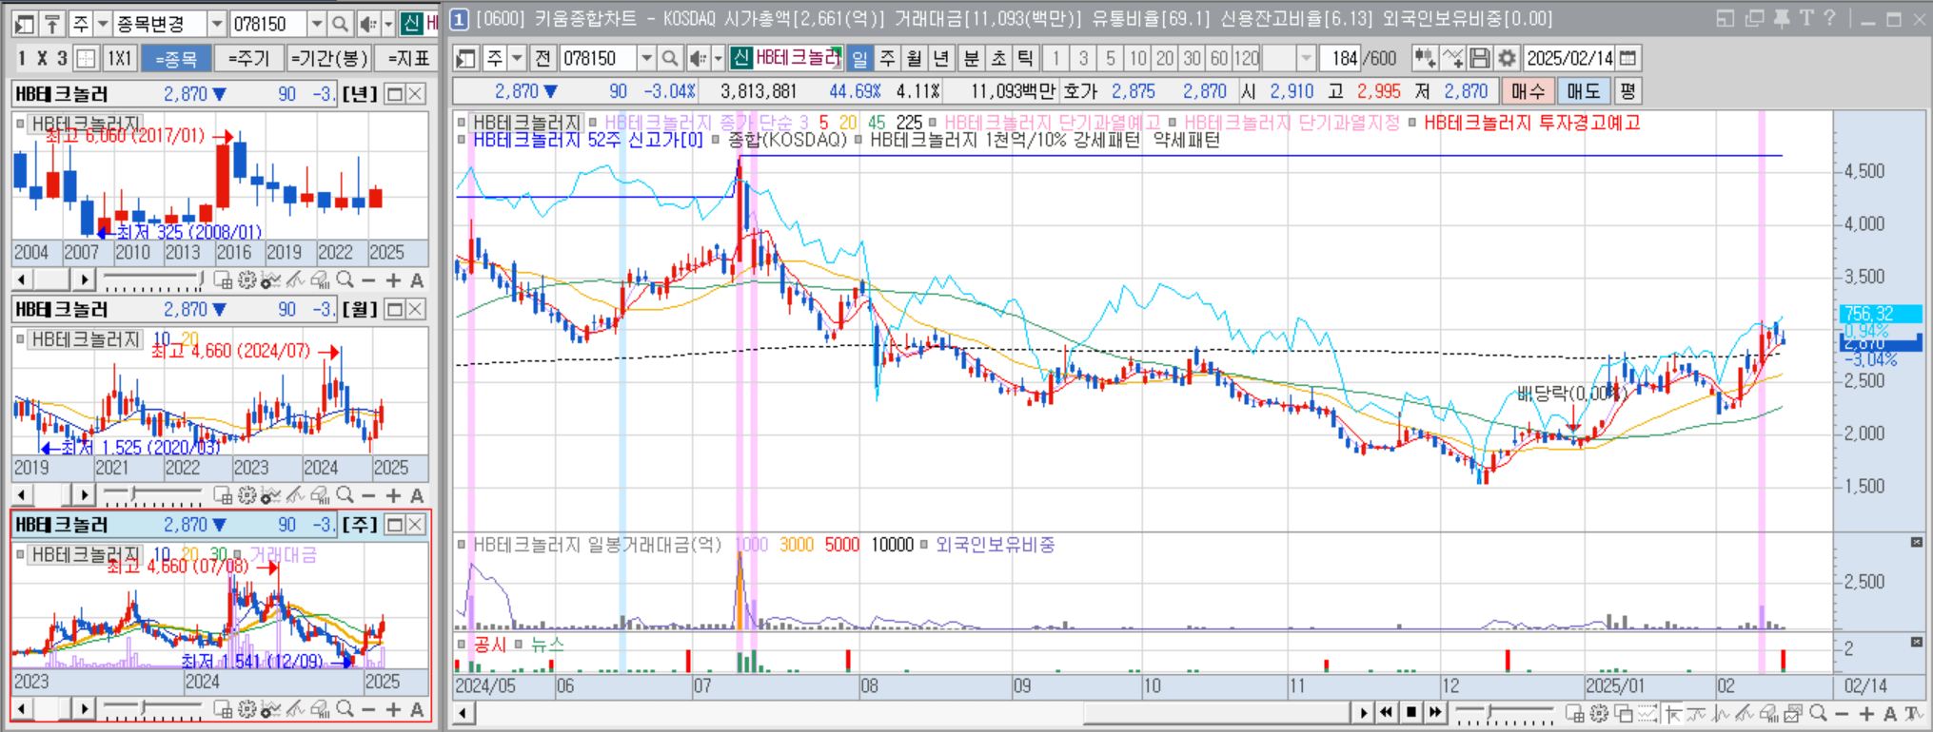This screenshot has height=732, width=1933.
Task: Click the help question mark in title bar
Action: click(1829, 18)
